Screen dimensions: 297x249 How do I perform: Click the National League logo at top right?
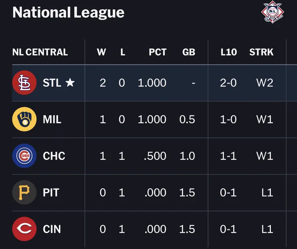(273, 12)
